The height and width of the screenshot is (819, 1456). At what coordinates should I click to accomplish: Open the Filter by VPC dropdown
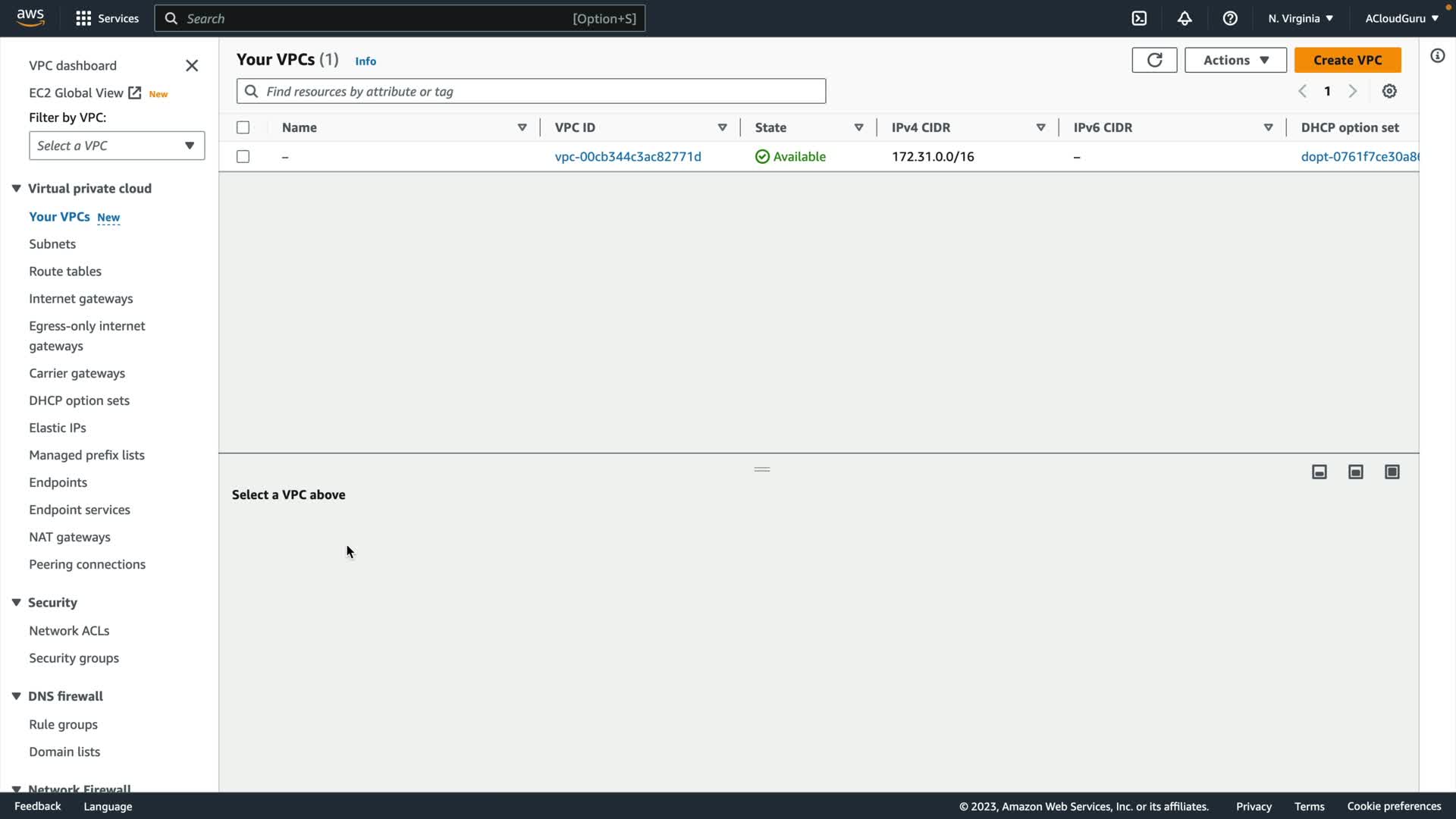tap(117, 146)
